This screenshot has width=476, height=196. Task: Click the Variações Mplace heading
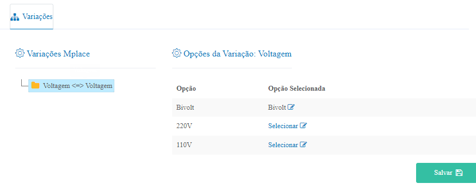click(x=58, y=54)
